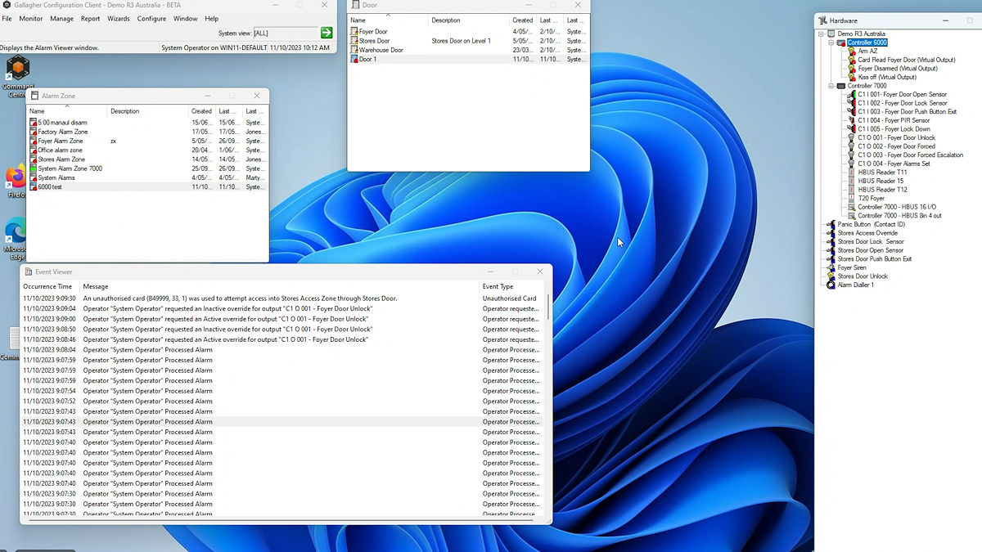Click the green arrow beside System view
The image size is (982, 552).
[x=327, y=33]
